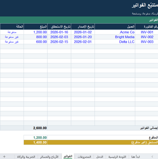Click the amount cell 600.00
Viewport: 158px width, 159px height.
point(36,42)
